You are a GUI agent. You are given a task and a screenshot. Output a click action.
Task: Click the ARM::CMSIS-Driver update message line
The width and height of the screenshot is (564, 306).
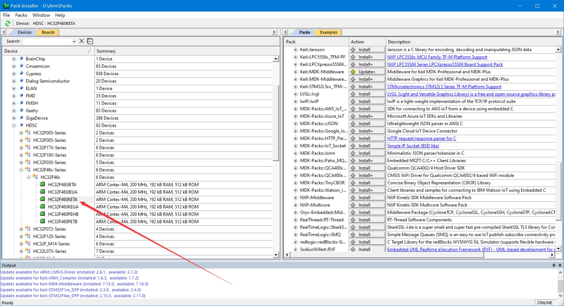[x=69, y=272]
